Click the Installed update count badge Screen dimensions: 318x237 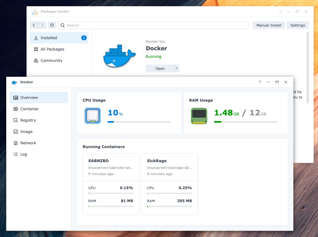[84, 38]
